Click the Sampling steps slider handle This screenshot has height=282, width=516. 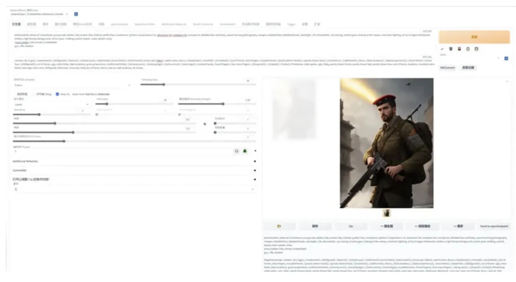coord(164,85)
